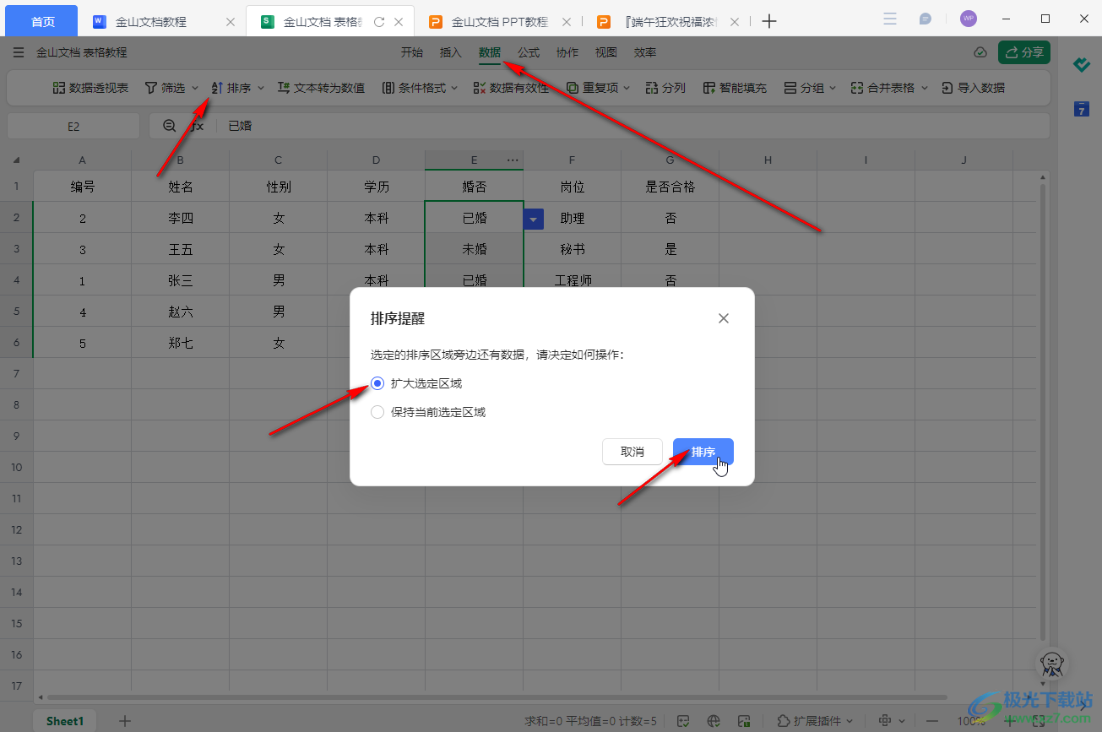1102x732 pixels.
Task: Click the 智能填充 smart fill tool
Action: point(736,88)
